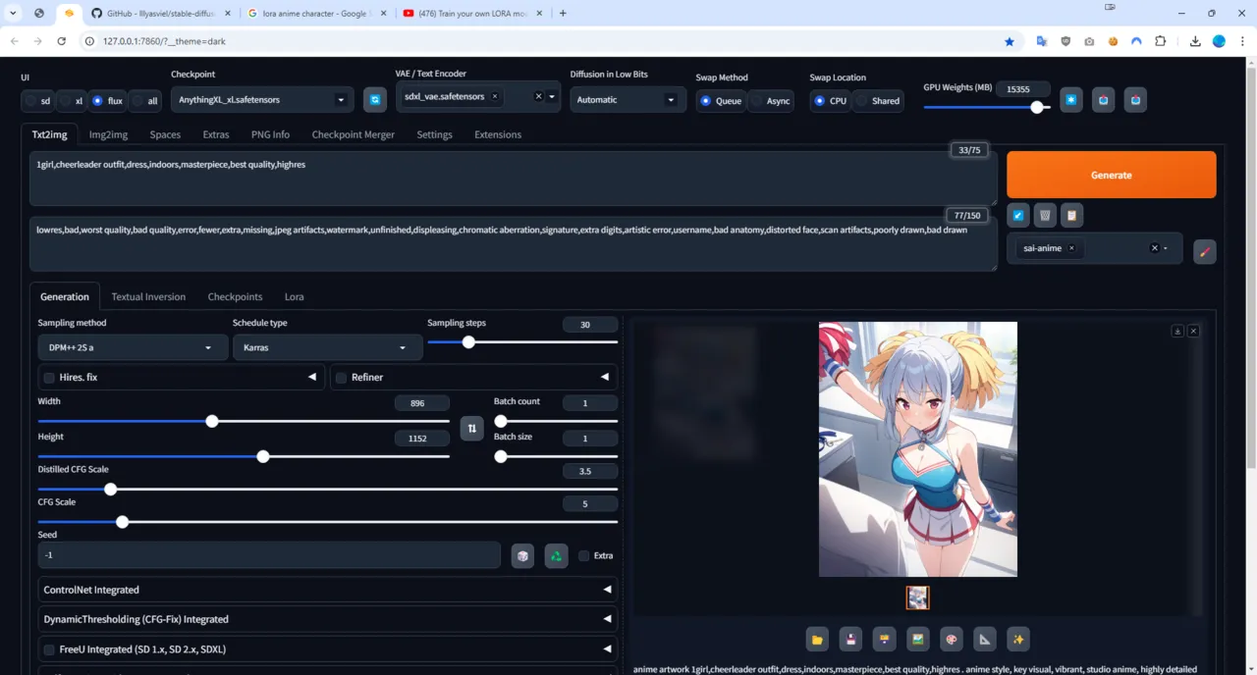Open the Spaces tab
1257x675 pixels.
[165, 134]
